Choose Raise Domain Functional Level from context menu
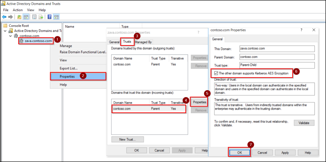This screenshot has width=326, height=162. (78, 52)
